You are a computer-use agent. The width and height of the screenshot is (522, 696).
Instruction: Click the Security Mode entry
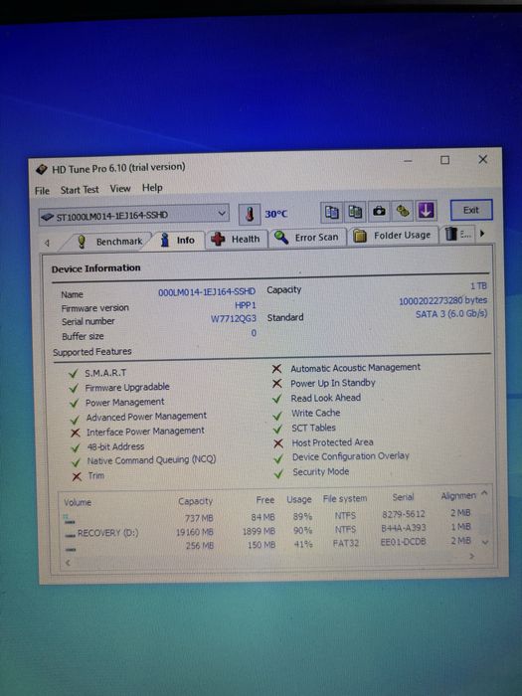click(320, 472)
